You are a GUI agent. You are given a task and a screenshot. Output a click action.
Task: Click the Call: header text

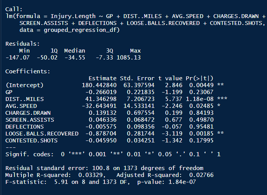pos(14,9)
